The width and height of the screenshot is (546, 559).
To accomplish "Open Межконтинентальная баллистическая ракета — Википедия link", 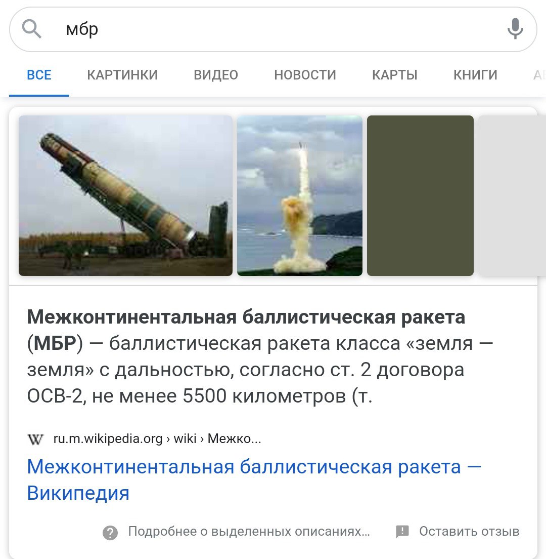I will [x=254, y=480].
